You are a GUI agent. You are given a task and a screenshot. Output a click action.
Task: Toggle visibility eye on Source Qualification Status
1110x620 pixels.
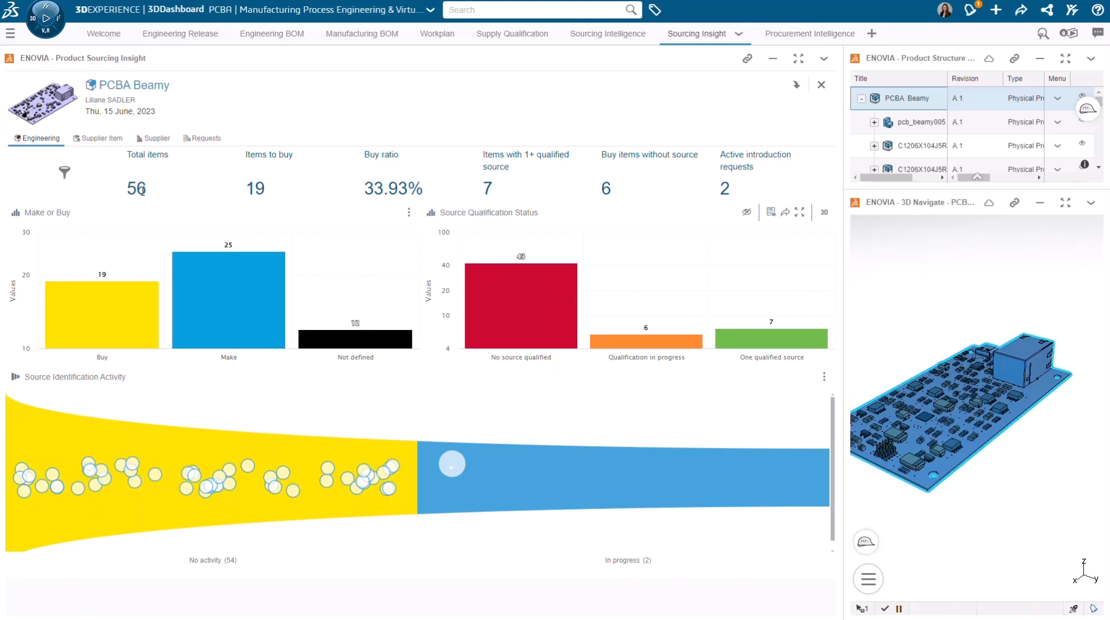tap(746, 212)
